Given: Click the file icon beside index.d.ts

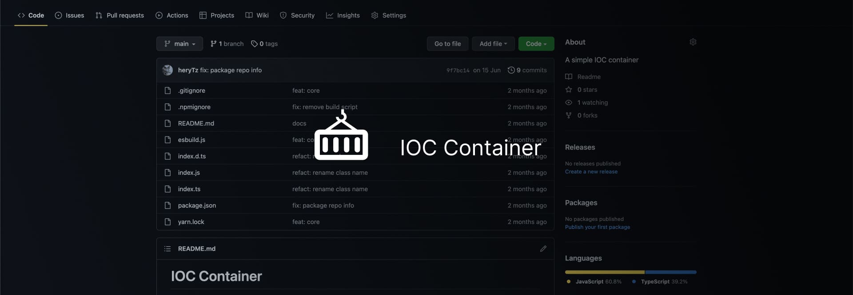Looking at the screenshot, I should pyautogui.click(x=167, y=156).
